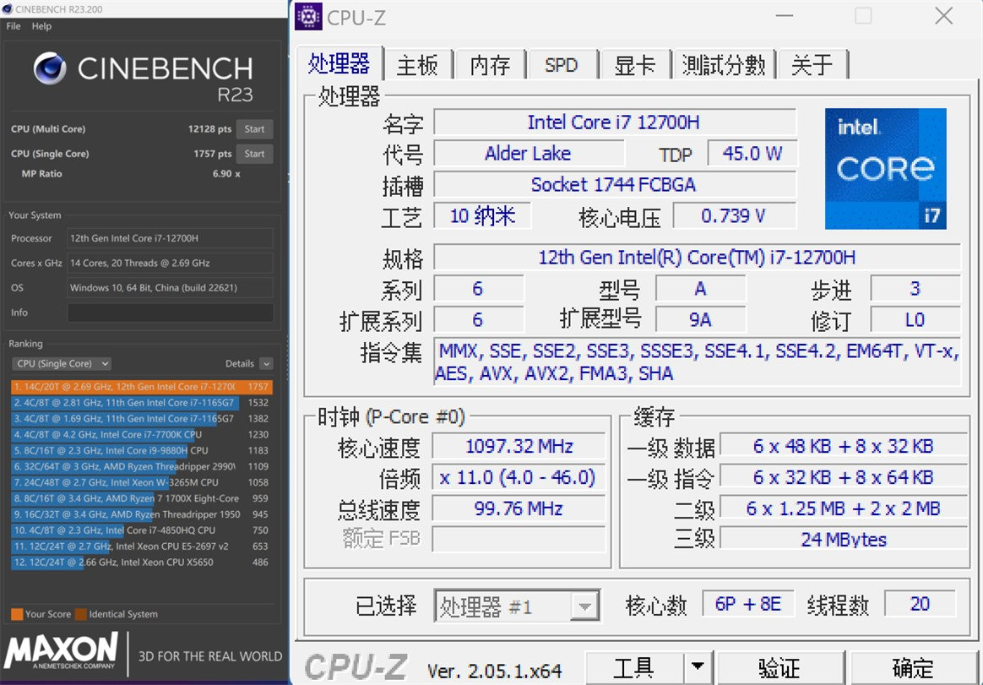Image resolution: width=983 pixels, height=685 pixels.
Task: Click the MAXON company logo
Action: pyautogui.click(x=59, y=654)
